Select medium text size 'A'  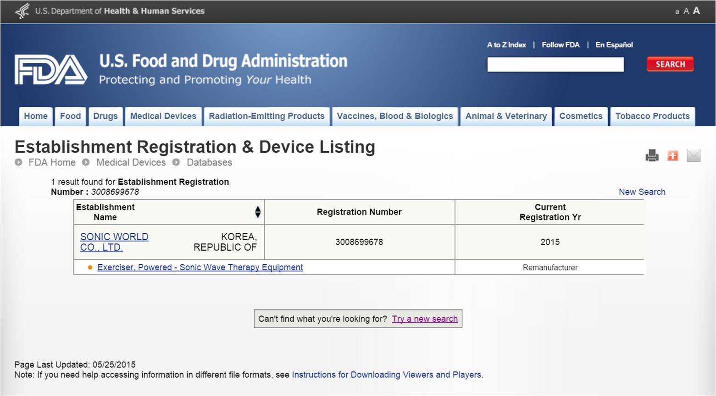[686, 11]
